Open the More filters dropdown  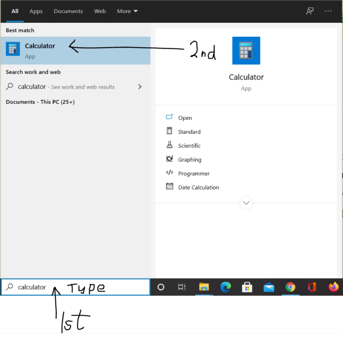[127, 11]
